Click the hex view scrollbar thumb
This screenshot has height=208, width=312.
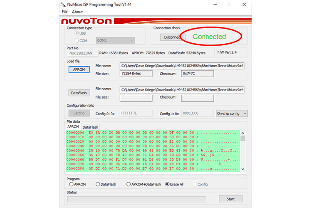pyautogui.click(x=243, y=138)
